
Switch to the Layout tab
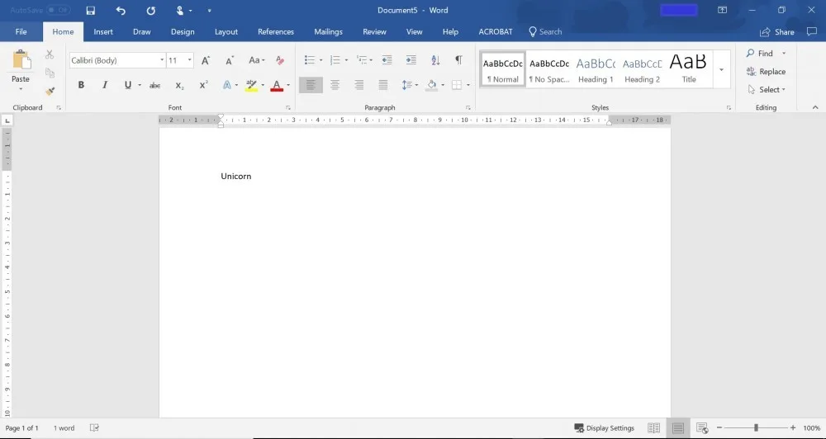226,31
